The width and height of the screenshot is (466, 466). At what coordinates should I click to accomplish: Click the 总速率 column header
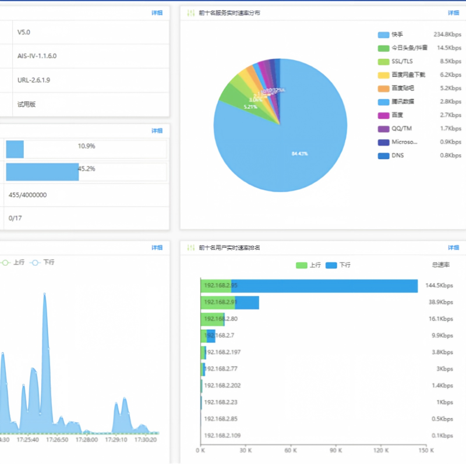[441, 264]
